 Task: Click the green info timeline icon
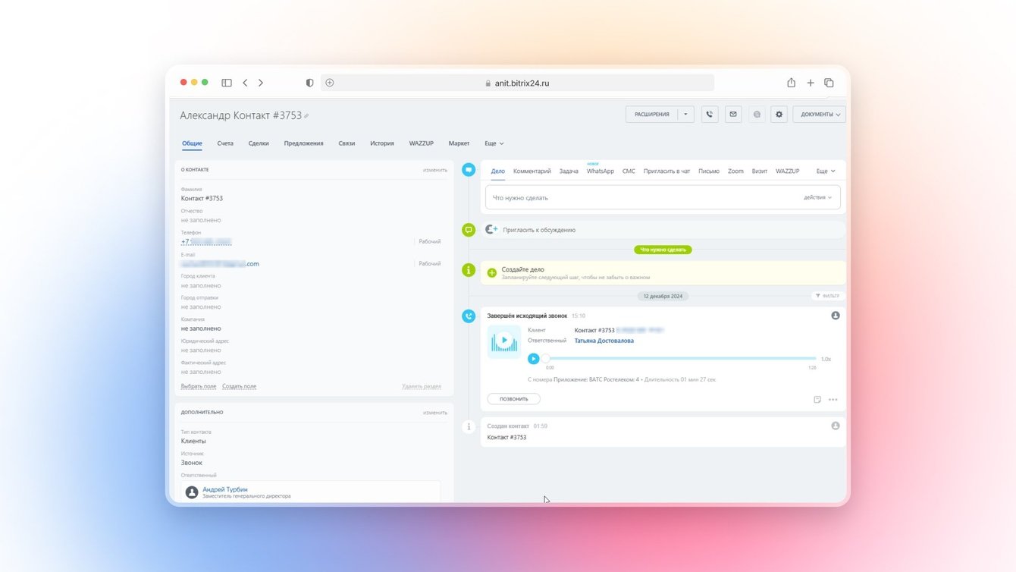469,269
